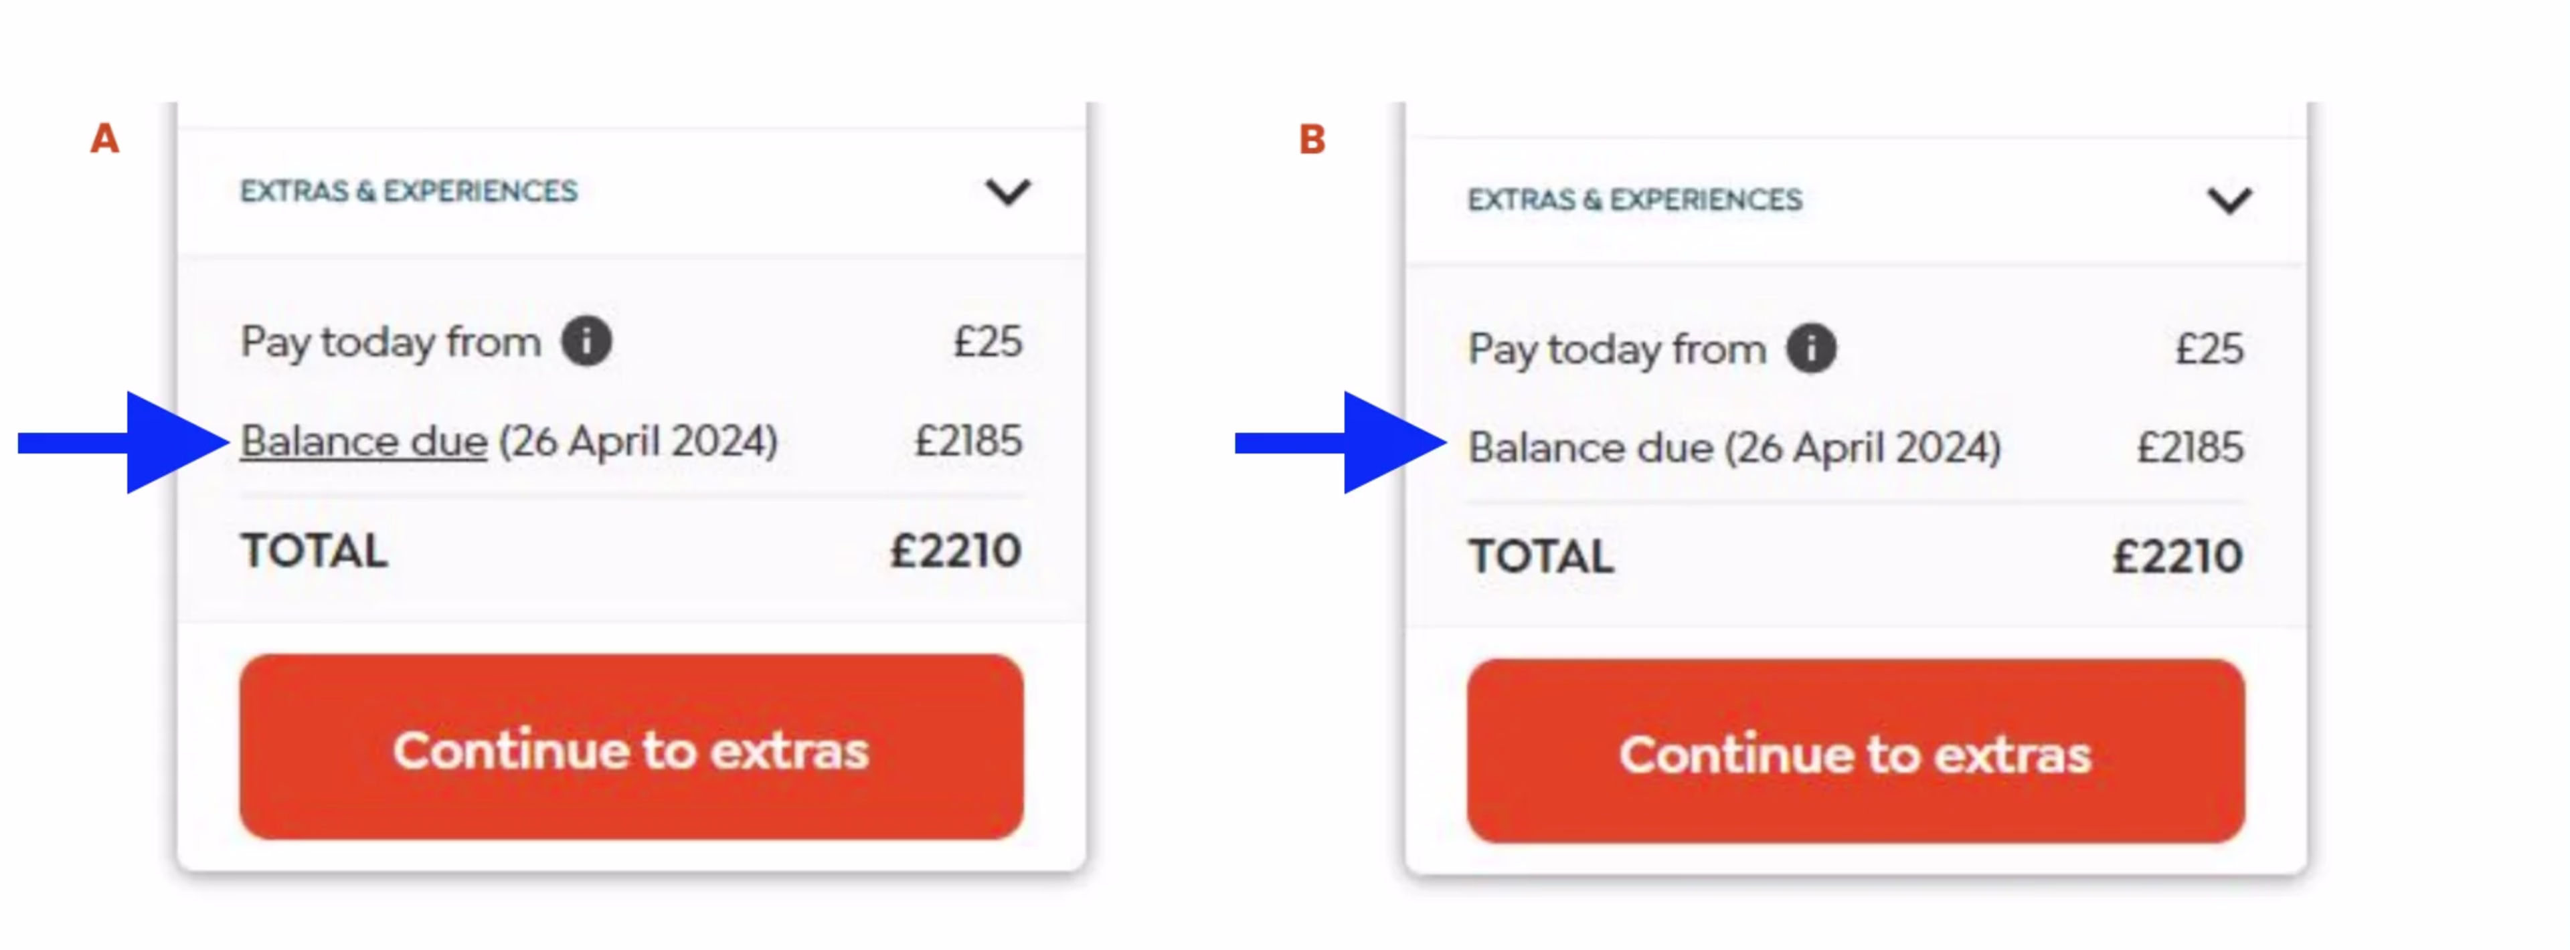Click Continue to extras button in panel A
The image size is (2570, 950).
(632, 747)
